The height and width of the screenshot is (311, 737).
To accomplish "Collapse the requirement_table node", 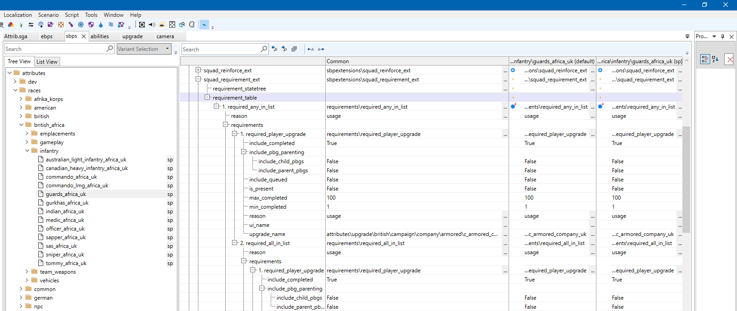I will (x=207, y=97).
